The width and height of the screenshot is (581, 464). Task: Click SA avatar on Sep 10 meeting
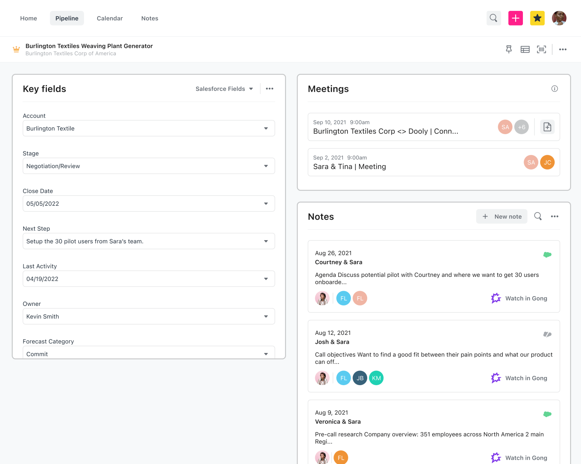click(505, 127)
